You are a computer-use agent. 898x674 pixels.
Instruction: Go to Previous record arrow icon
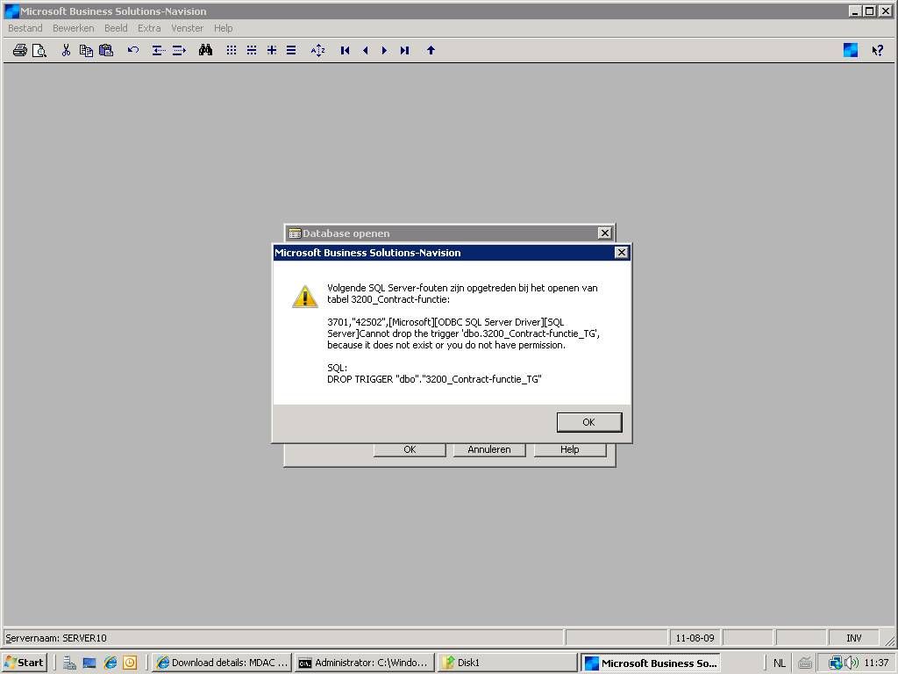[365, 50]
